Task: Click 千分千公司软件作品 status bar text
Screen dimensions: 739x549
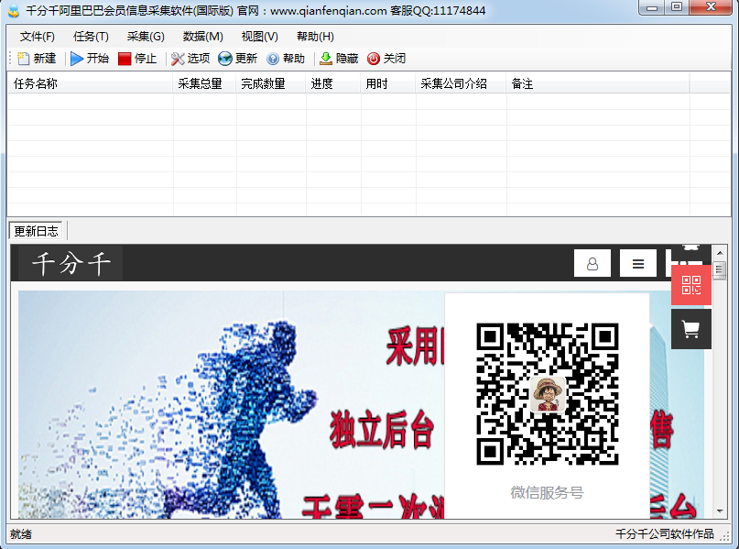Action: [665, 534]
